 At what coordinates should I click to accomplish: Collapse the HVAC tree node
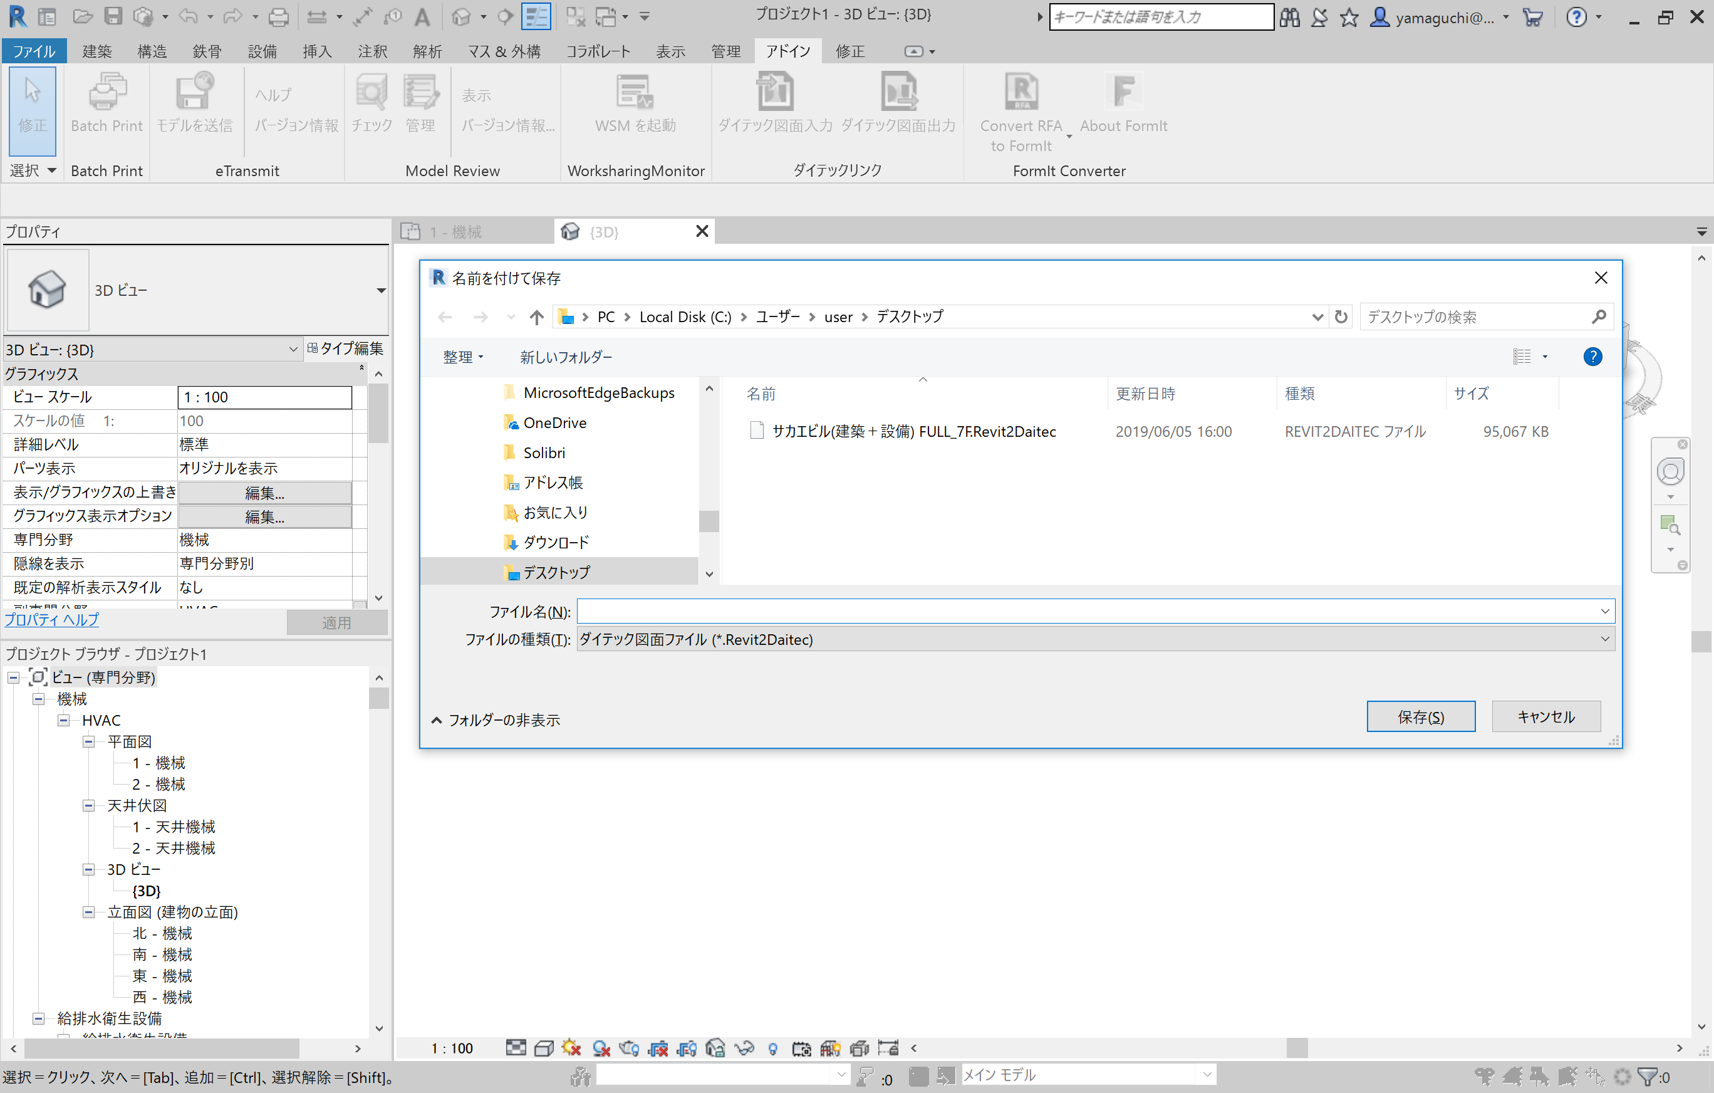click(64, 721)
